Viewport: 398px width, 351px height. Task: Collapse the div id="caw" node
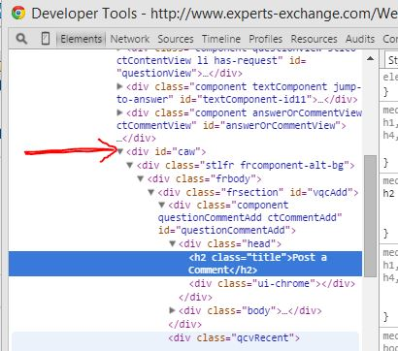(120, 151)
